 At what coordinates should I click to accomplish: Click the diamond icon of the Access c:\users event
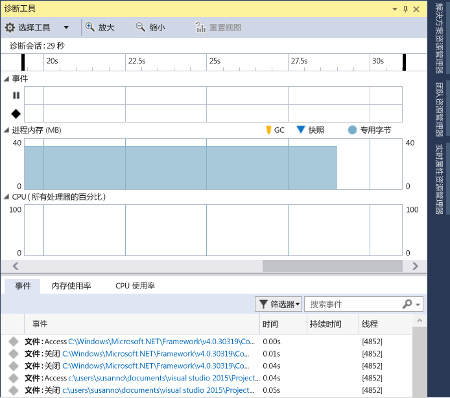(x=14, y=378)
